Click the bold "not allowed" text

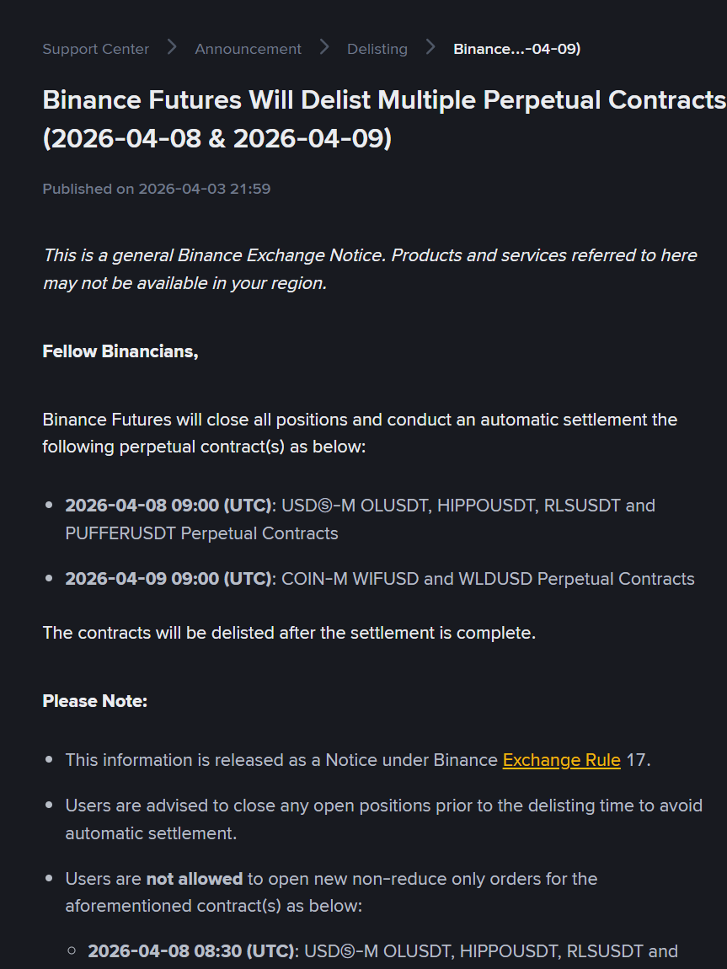pos(194,879)
